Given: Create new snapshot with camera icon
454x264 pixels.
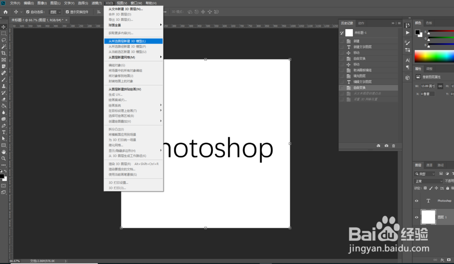Looking at the screenshot, I should 386,146.
